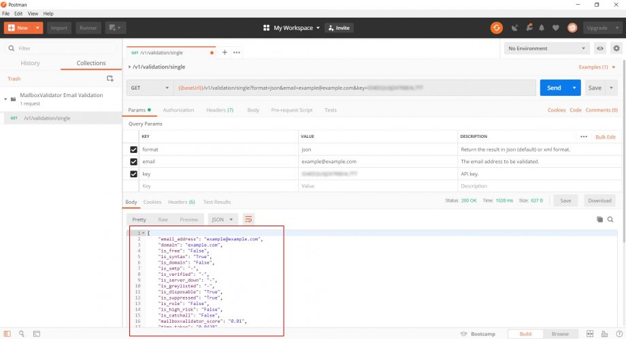626x339 pixels.
Task: Uncheck the email parameter checkbox
Action: click(x=133, y=162)
